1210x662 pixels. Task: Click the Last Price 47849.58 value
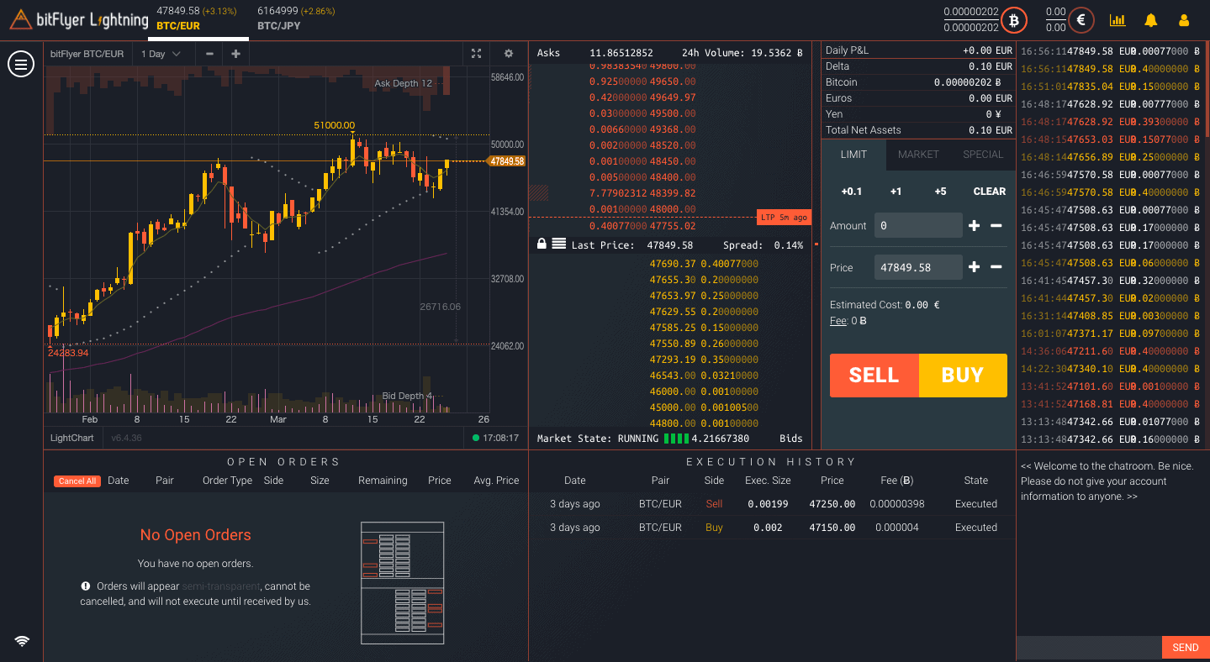(670, 245)
